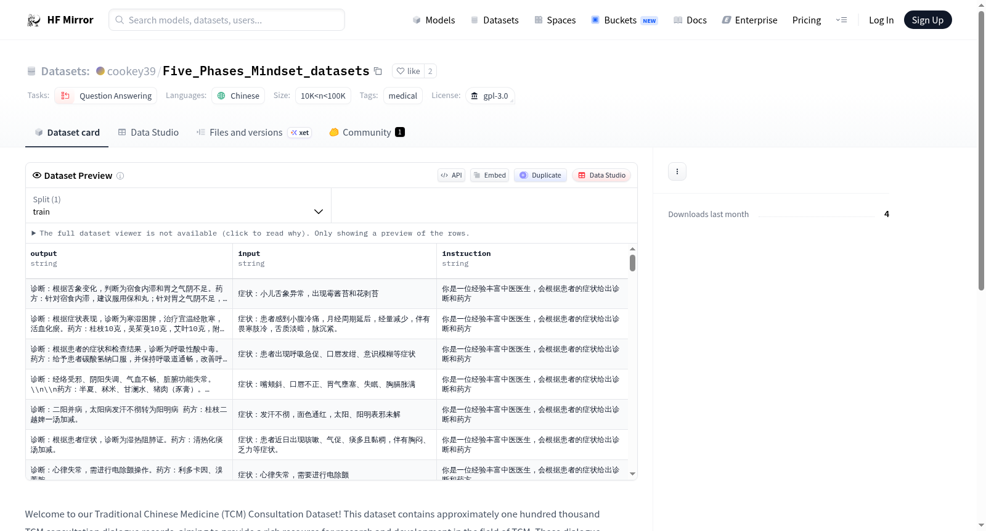The height and width of the screenshot is (531, 986).
Task: Click the Dataset Preview info icon
Action: [120, 176]
